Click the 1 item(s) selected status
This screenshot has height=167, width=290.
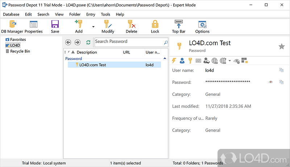click(125, 163)
